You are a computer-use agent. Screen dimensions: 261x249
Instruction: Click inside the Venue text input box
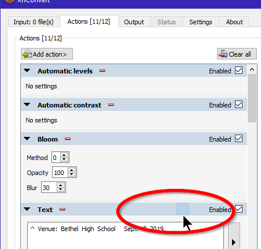tap(126, 236)
